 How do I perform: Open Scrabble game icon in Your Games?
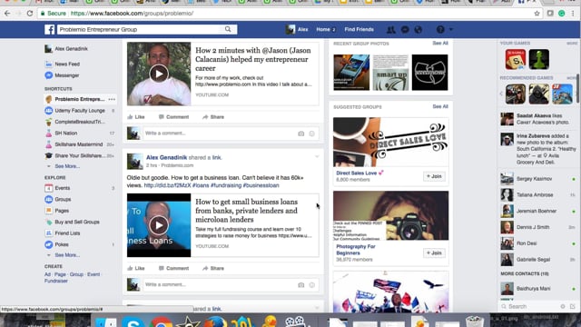click(516, 59)
